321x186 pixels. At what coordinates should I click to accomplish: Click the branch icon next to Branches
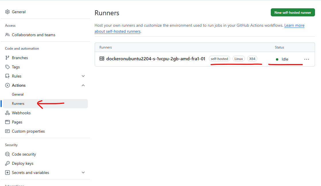[x=7, y=57]
